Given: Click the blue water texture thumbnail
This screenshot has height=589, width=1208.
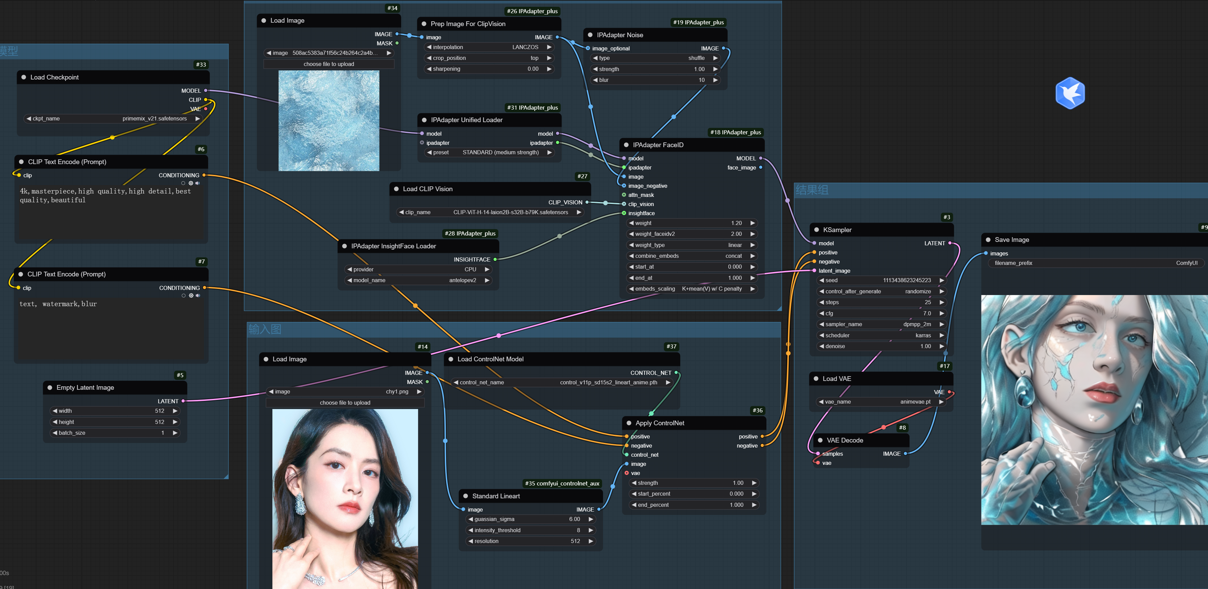Looking at the screenshot, I should pyautogui.click(x=329, y=121).
